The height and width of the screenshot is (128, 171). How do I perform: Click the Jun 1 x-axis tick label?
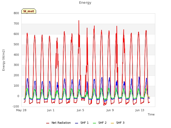coord(51,110)
